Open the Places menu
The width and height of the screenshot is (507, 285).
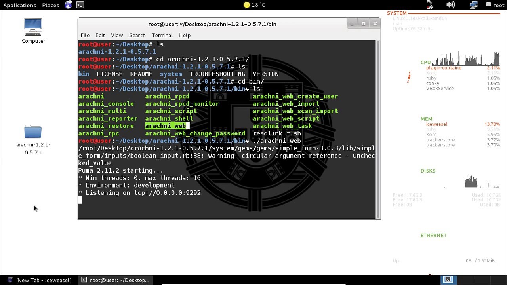point(50,5)
